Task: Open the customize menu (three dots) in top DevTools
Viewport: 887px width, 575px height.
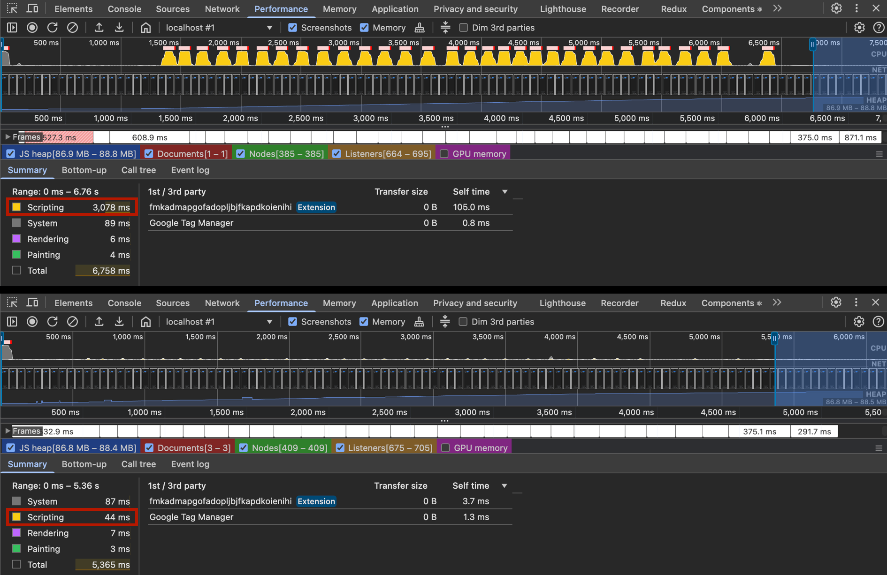Action: 856,8
